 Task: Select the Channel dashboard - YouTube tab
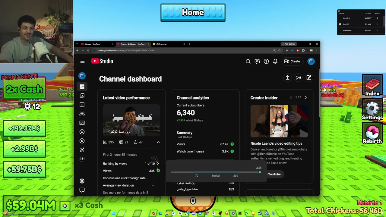tap(133, 44)
